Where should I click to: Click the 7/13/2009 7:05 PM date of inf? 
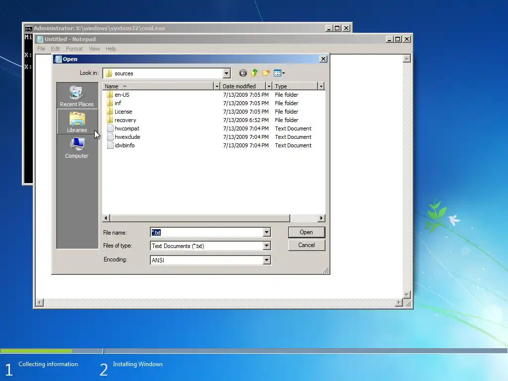pos(246,103)
